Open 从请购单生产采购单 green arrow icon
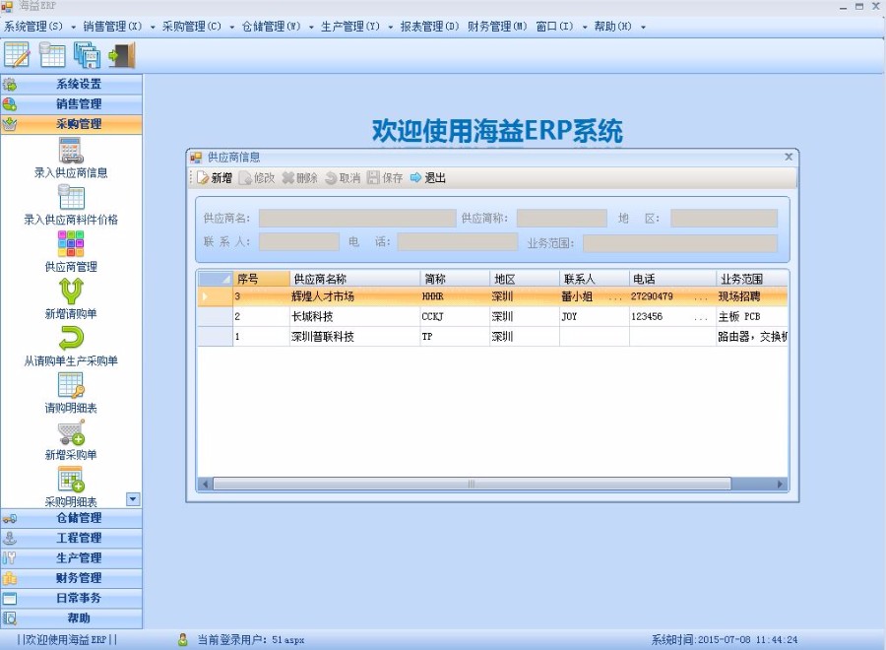This screenshot has width=886, height=650. [71, 339]
